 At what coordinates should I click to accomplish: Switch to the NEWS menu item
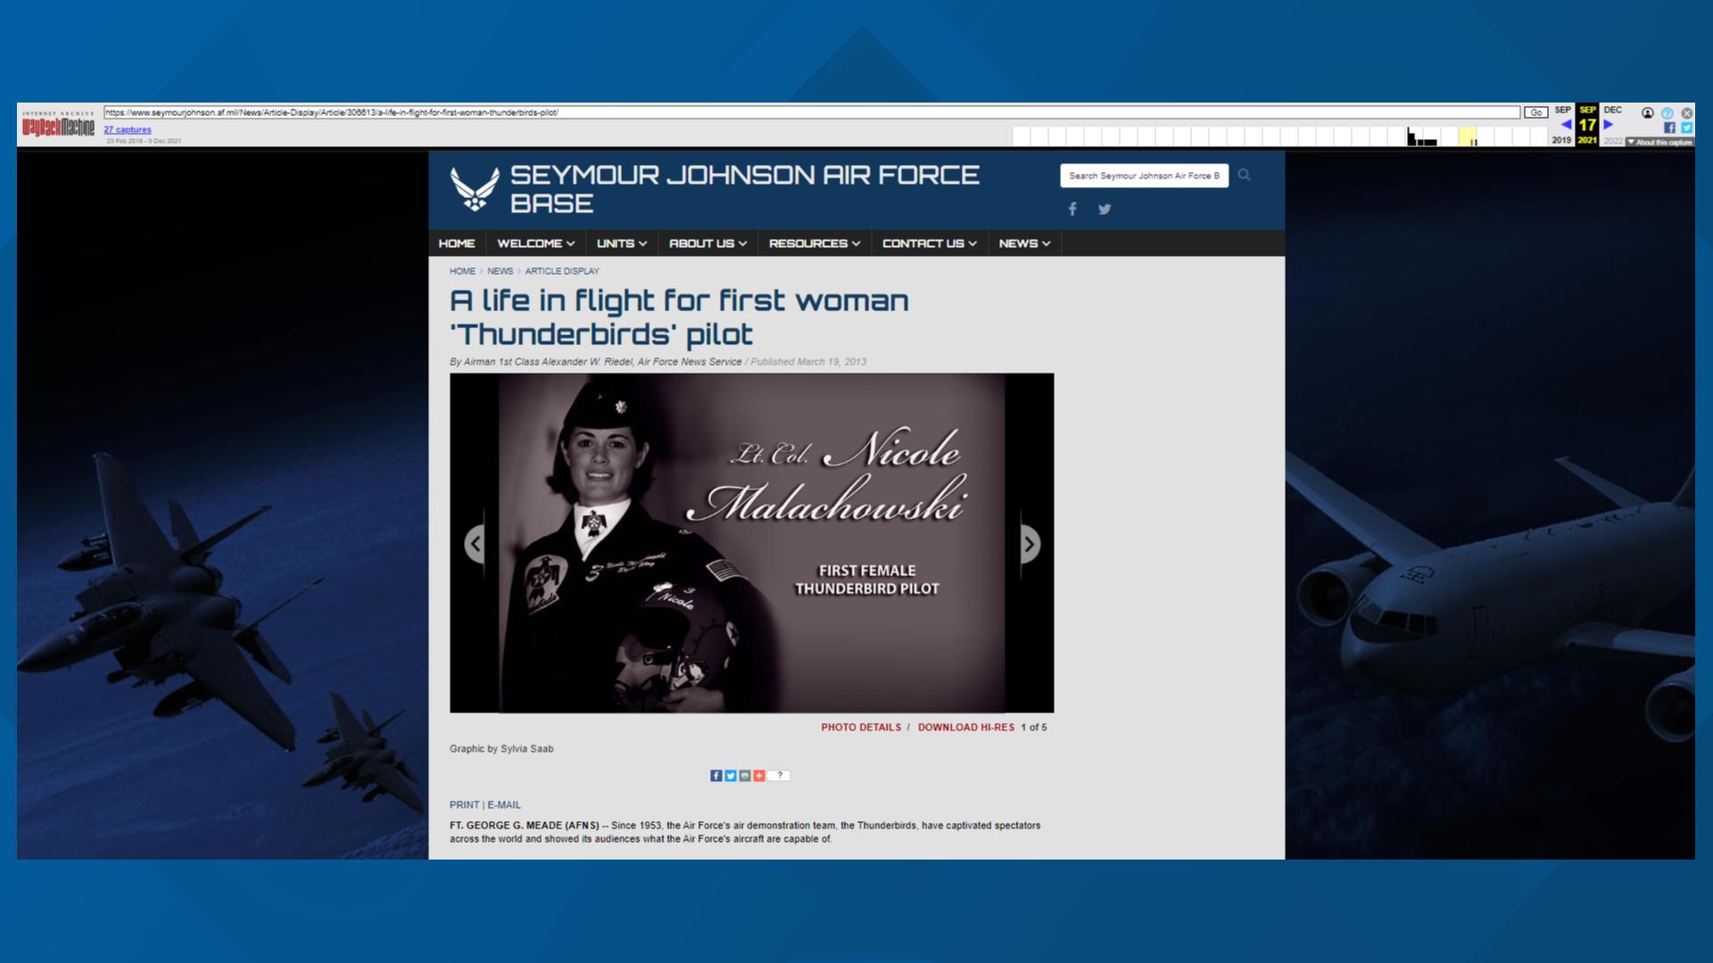[x=1023, y=243]
